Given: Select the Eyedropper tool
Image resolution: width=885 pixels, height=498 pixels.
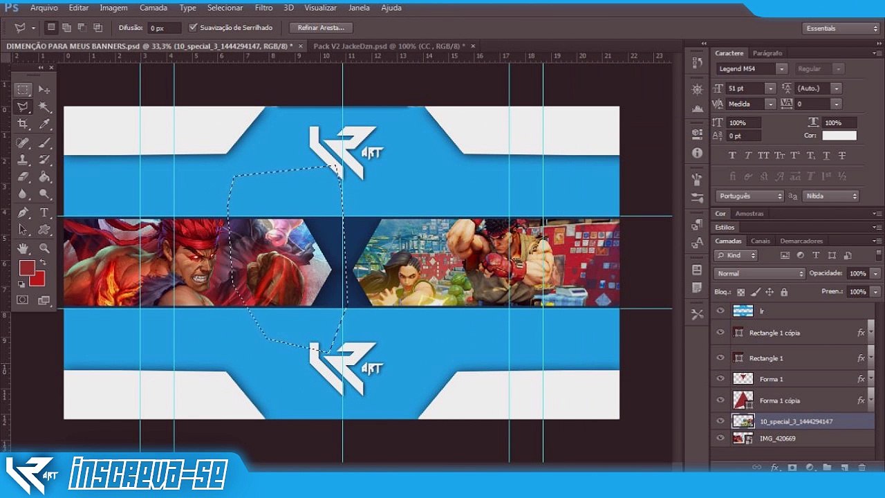Looking at the screenshot, I should (x=44, y=124).
